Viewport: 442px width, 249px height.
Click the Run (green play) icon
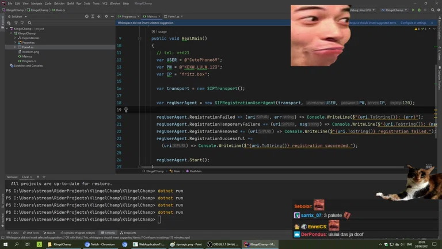(x=413, y=10)
